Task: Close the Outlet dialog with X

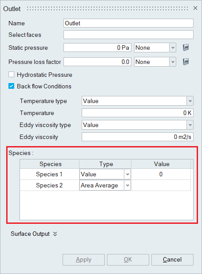Action: point(195,8)
